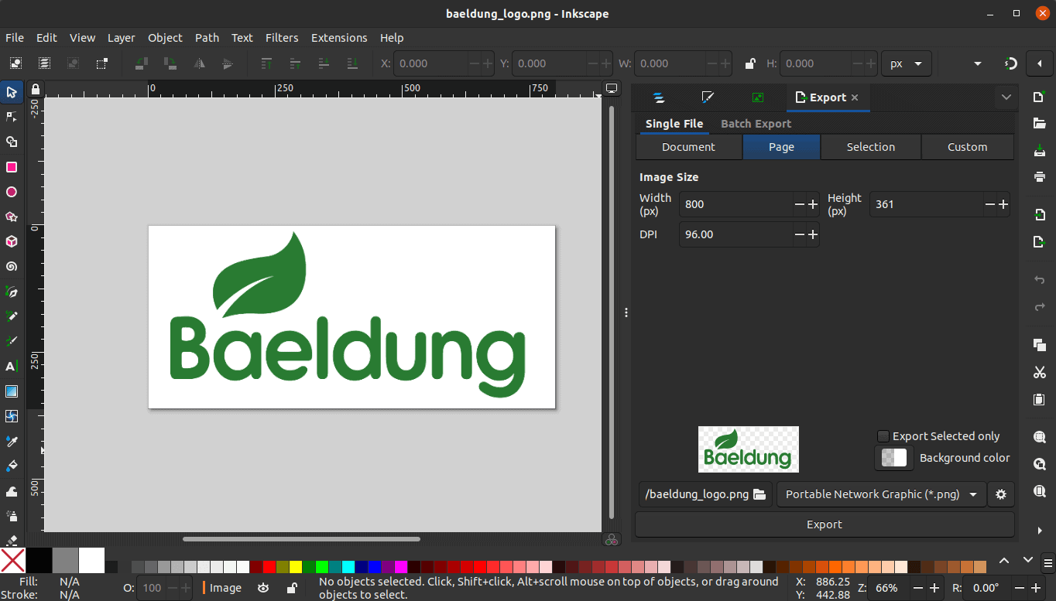Toggle the width/height aspect ratio lock
The width and height of the screenshot is (1056, 601).
click(749, 63)
